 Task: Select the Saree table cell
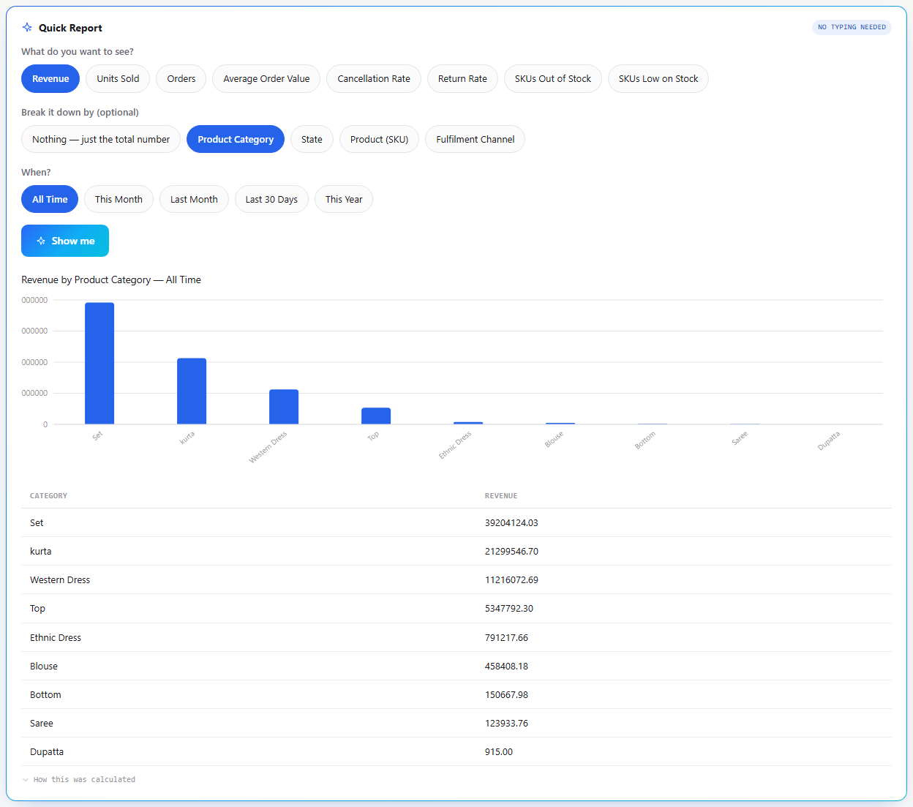tap(42, 724)
